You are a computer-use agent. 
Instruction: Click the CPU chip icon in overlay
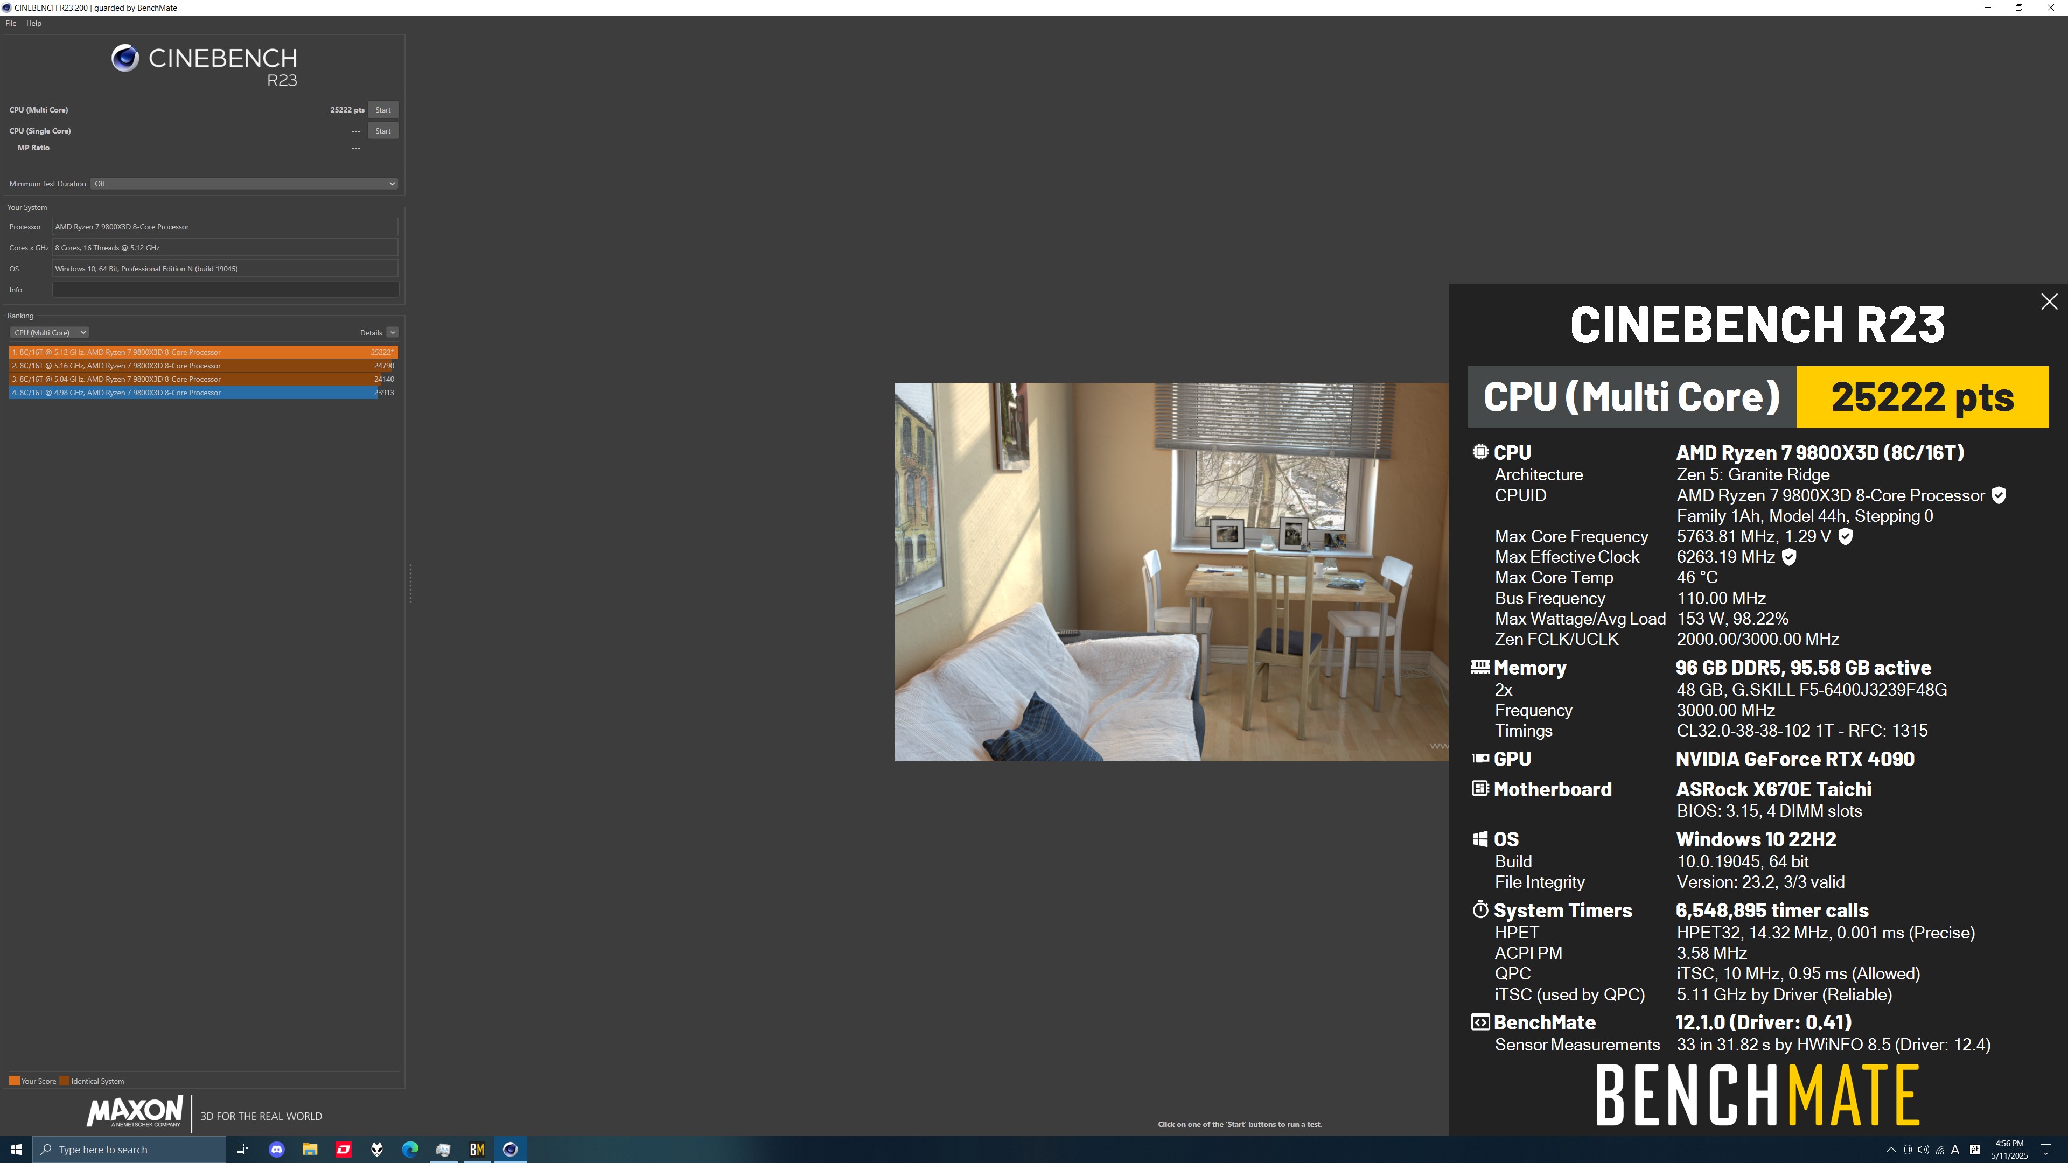pos(1480,452)
